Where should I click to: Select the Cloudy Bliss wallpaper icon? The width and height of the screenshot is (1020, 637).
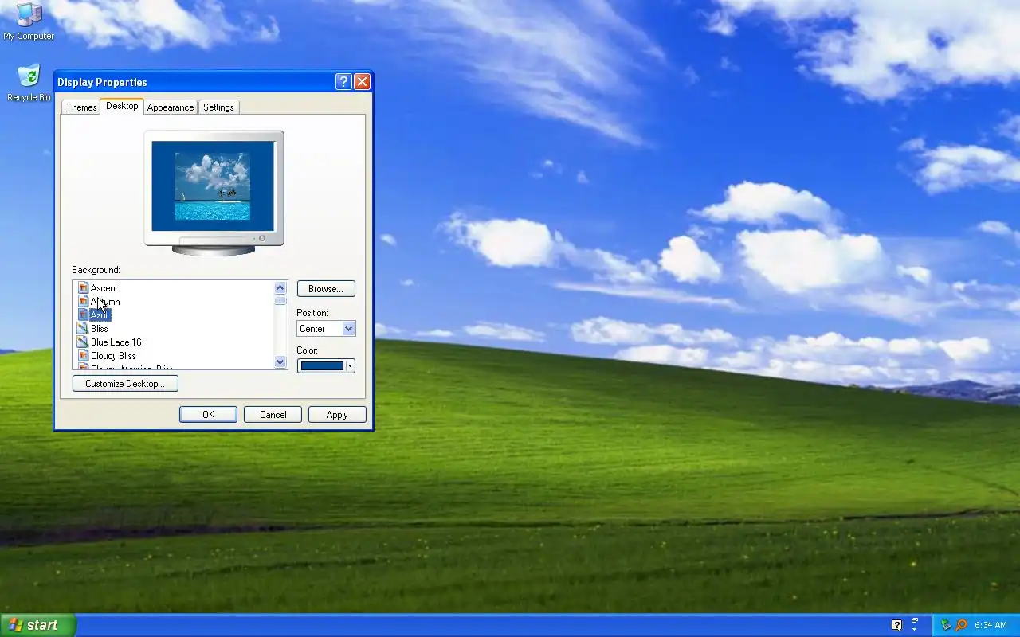pos(83,356)
